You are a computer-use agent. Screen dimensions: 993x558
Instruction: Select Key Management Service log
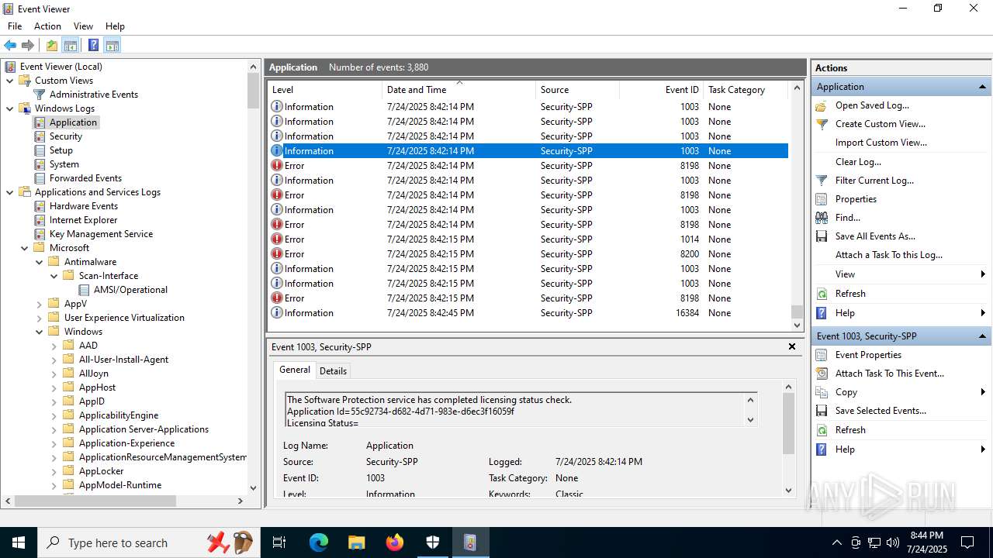pyautogui.click(x=101, y=234)
